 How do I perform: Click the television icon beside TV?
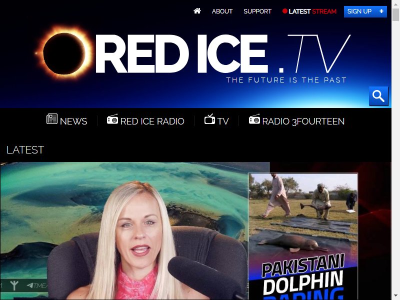pyautogui.click(x=209, y=119)
